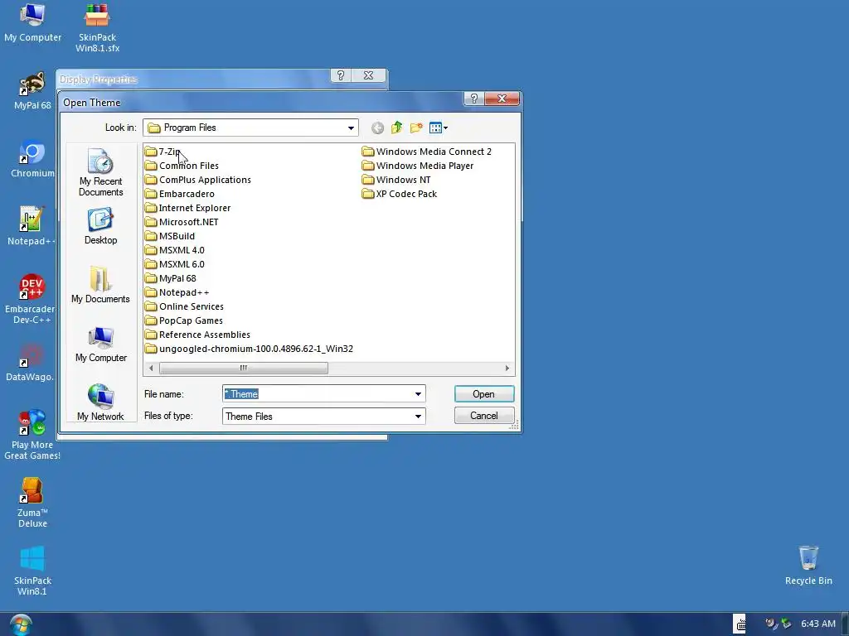Launch MyPal 68 desktop shortcut

click(x=32, y=91)
